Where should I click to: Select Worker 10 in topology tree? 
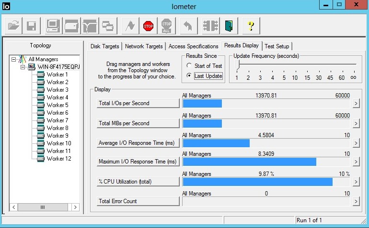[59, 143]
